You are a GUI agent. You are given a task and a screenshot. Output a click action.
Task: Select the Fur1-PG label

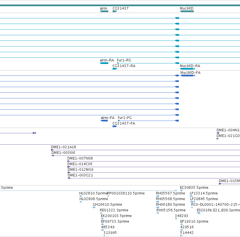125,118
